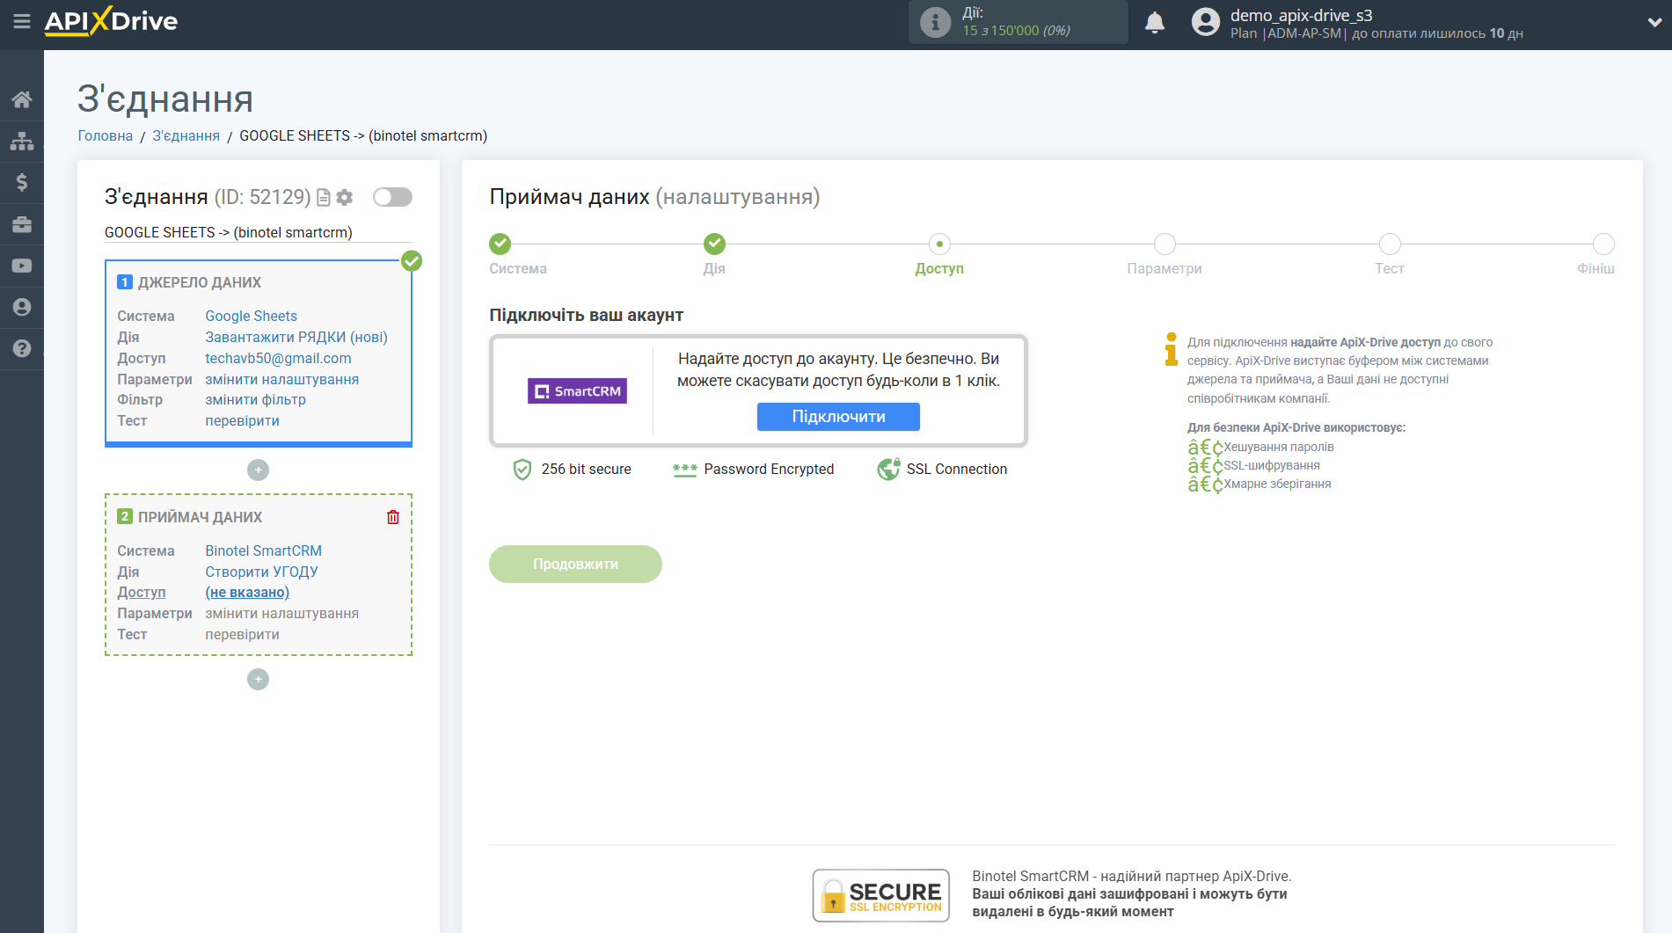Click the user avatar icon
The image size is (1672, 933).
point(1206,22)
